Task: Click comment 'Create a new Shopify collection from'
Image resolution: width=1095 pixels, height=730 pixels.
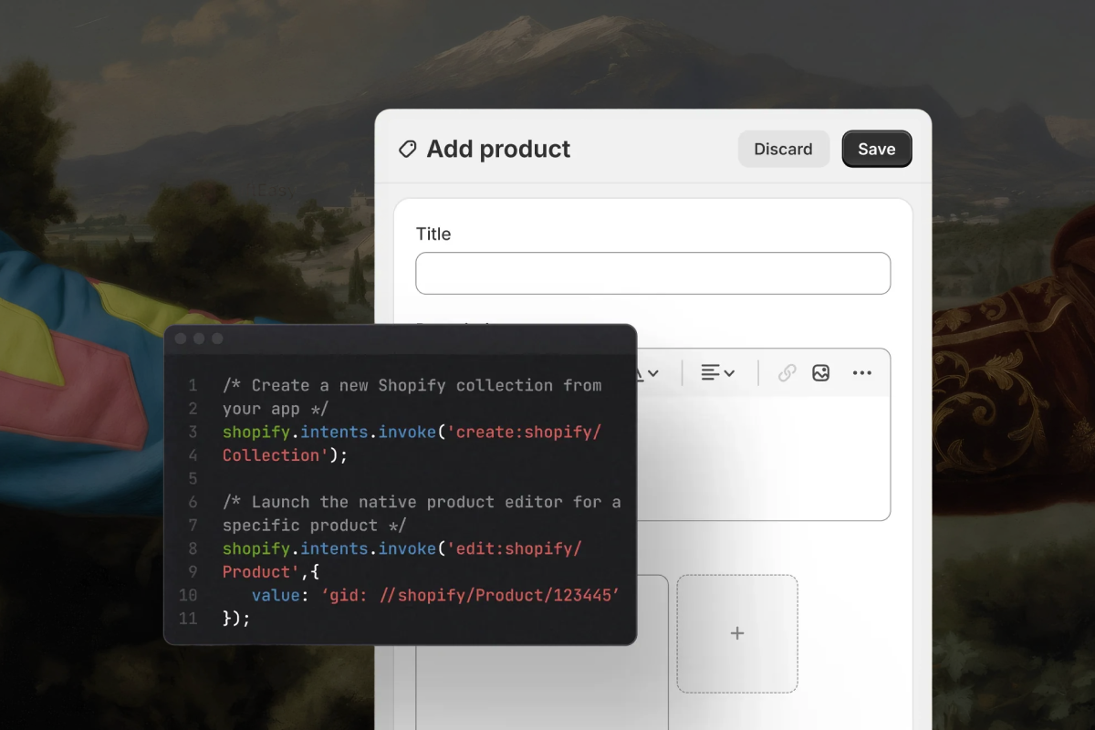Action: (x=412, y=385)
